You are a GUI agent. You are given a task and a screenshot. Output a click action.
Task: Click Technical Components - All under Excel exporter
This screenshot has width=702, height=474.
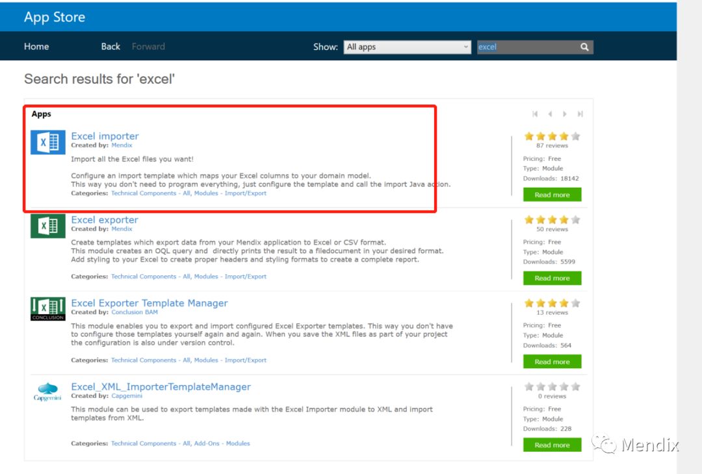[151, 277]
